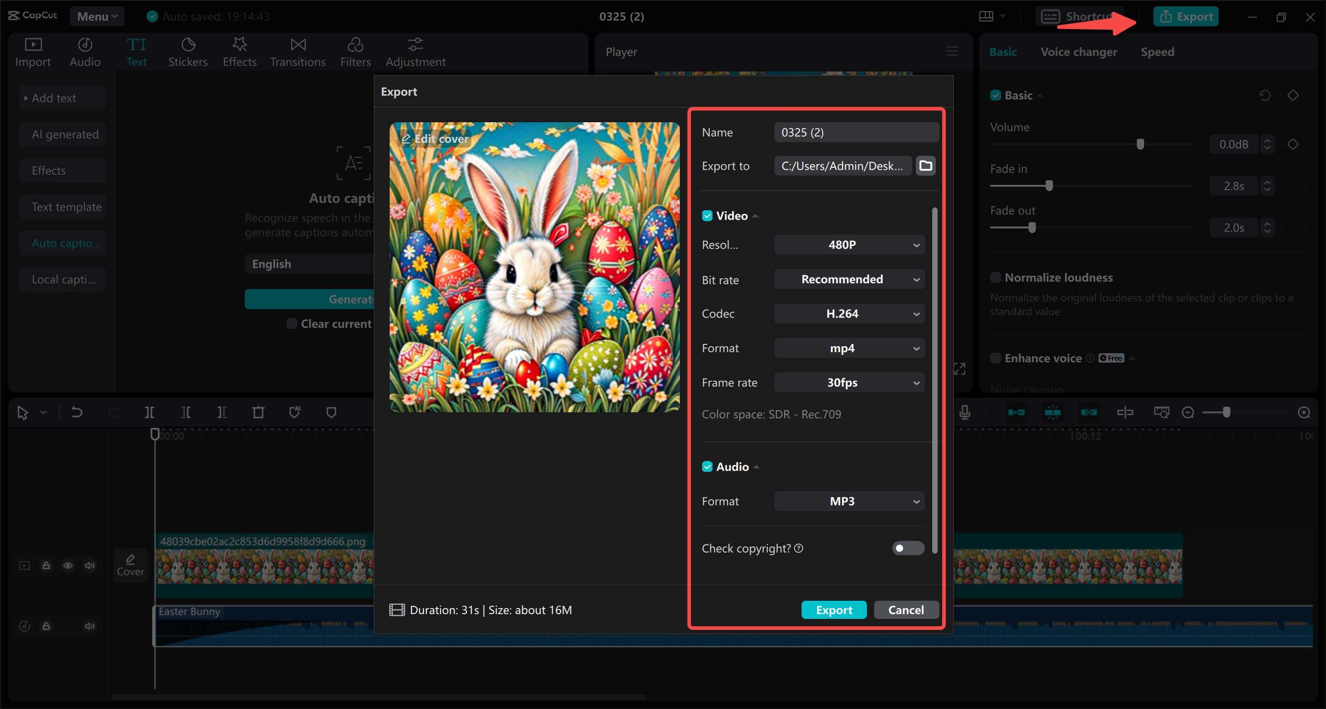Screen dimensions: 1326x709
Task: Click the Cancel button
Action: click(906, 610)
